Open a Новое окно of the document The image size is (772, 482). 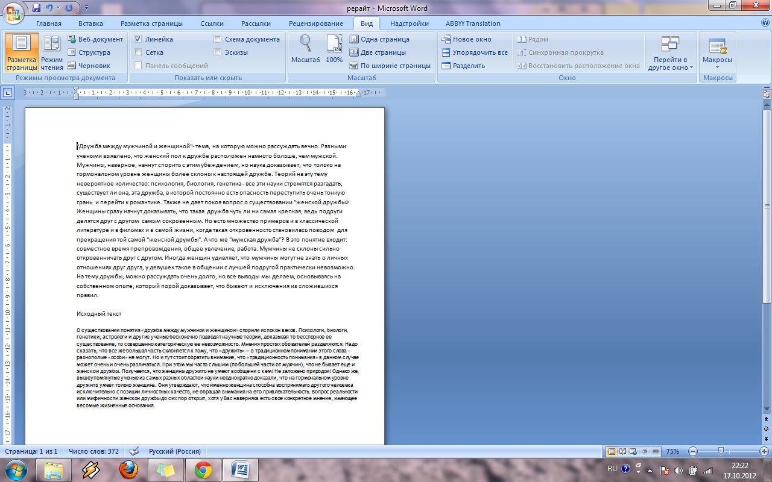pyautogui.click(x=467, y=39)
